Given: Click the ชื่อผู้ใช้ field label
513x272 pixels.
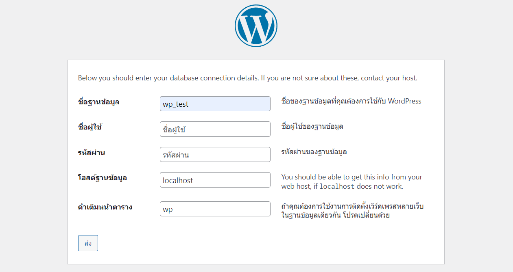Looking at the screenshot, I should pos(90,127).
